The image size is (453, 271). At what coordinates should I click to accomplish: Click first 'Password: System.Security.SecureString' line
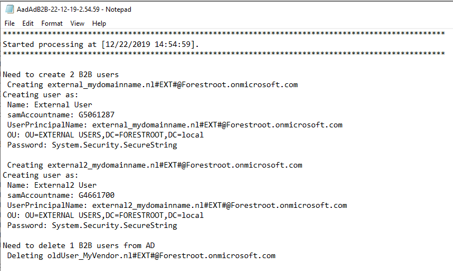pyautogui.click(x=92, y=145)
